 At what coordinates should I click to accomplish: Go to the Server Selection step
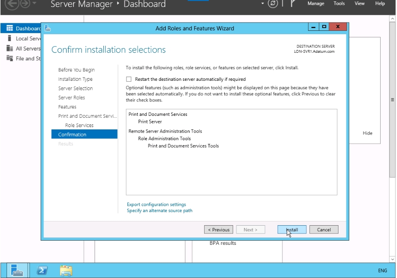[x=75, y=88]
